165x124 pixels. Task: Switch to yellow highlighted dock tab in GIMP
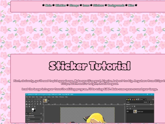(129, 100)
